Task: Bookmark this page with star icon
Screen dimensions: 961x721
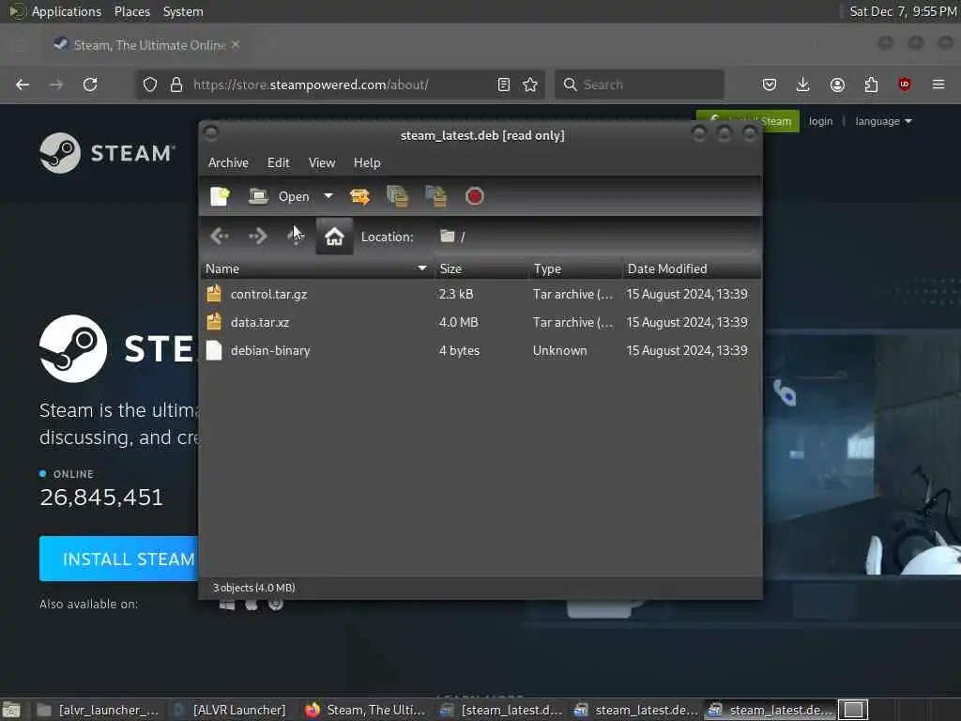Action: coord(531,84)
